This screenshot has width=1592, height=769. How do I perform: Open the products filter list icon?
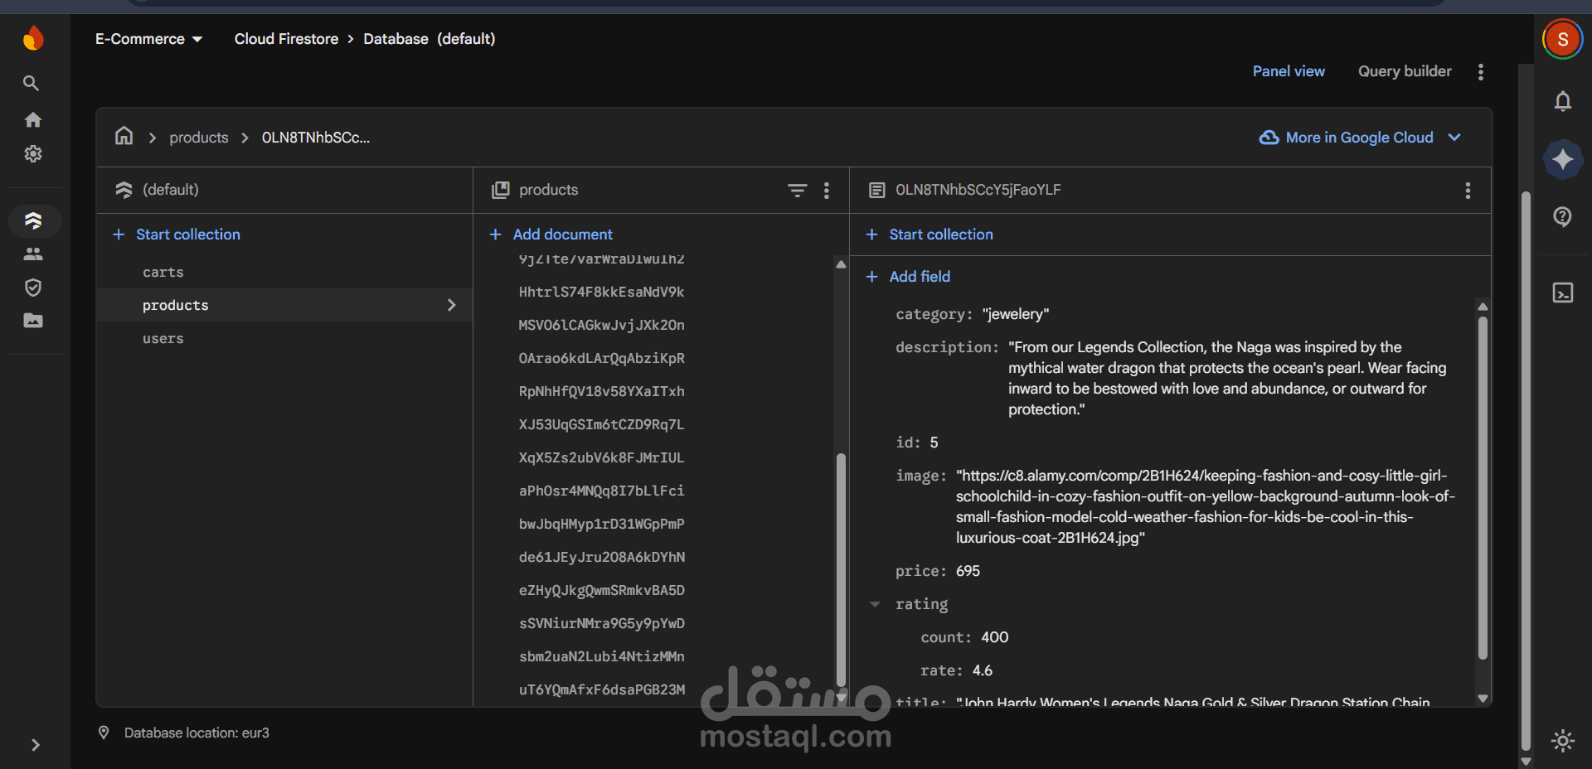pyautogui.click(x=797, y=191)
